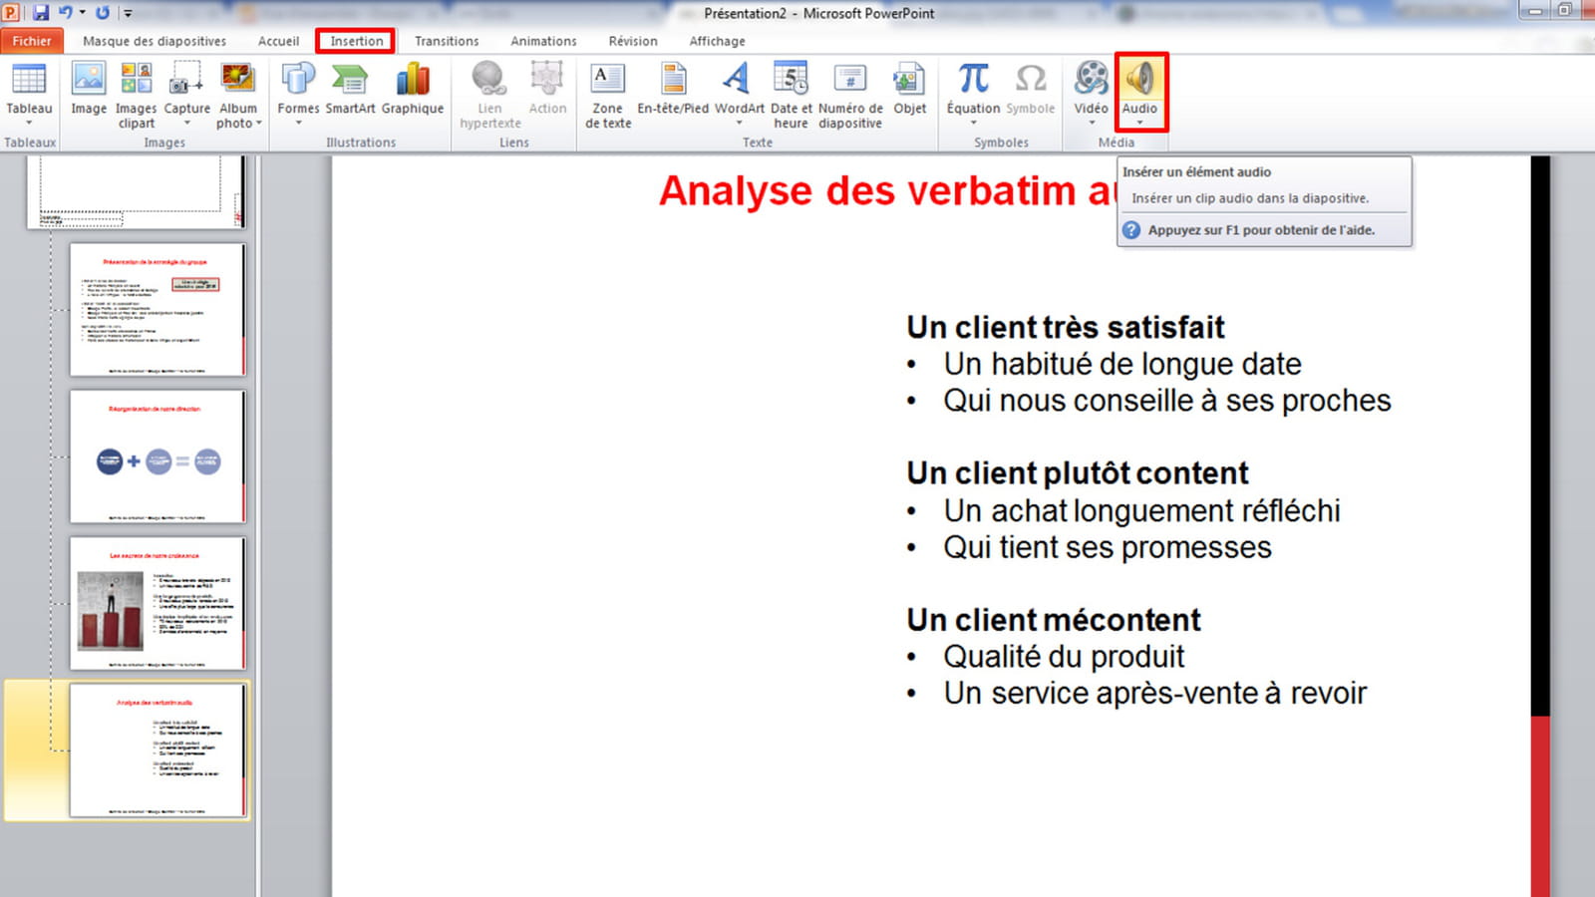
Task: Click the Objet insert icon
Action: pyautogui.click(x=909, y=80)
